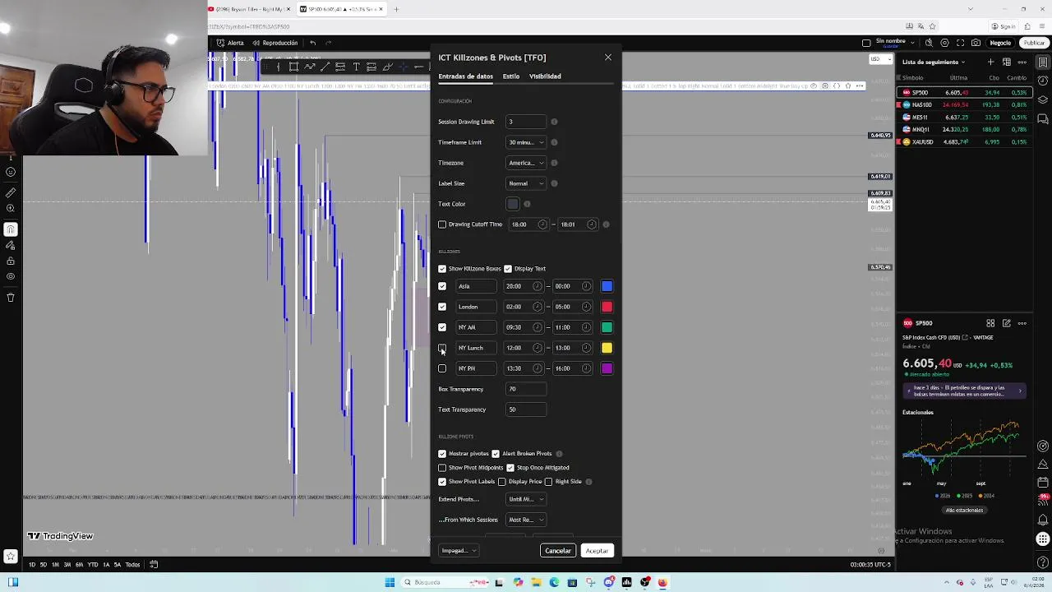The image size is (1052, 592).
Task: Open the Timeframe Limit dropdown
Action: point(526,142)
